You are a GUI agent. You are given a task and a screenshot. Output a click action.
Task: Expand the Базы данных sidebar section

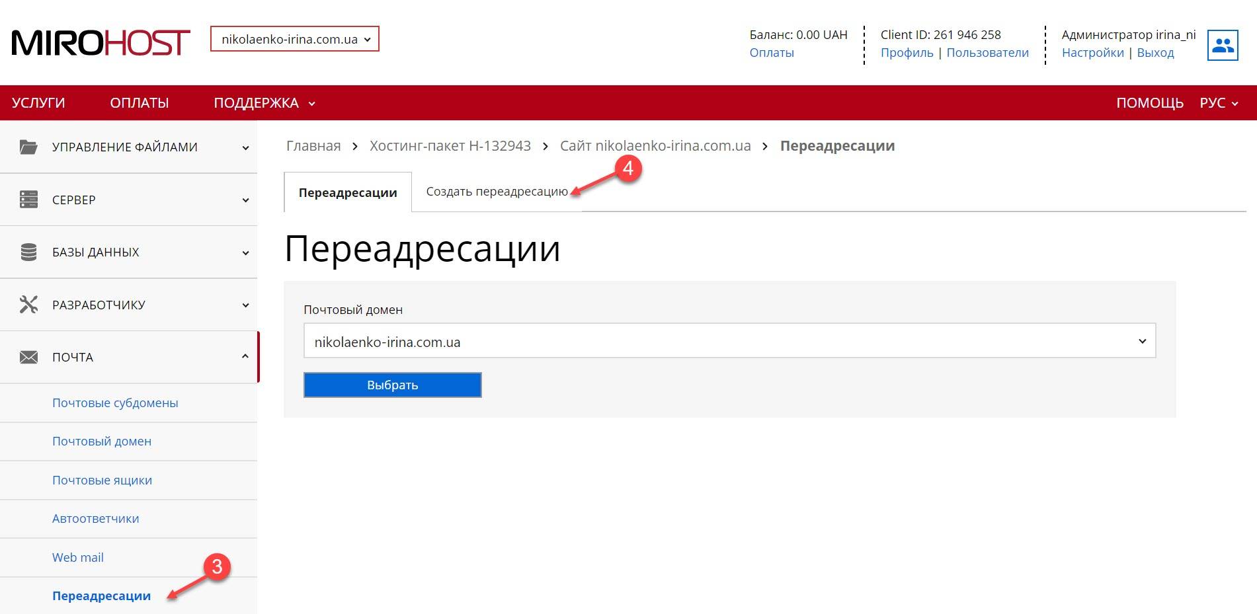128,252
